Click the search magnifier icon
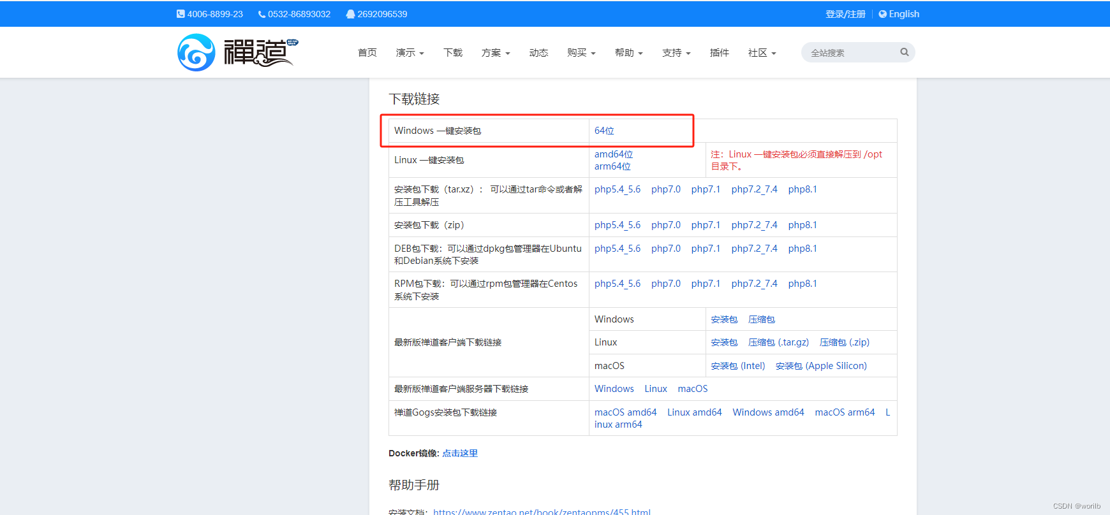 tap(904, 52)
